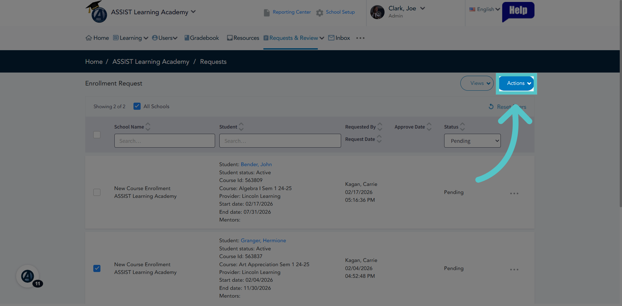Click the Joe Clark profile avatar
Viewport: 622px width, 306px height.
[x=377, y=12]
